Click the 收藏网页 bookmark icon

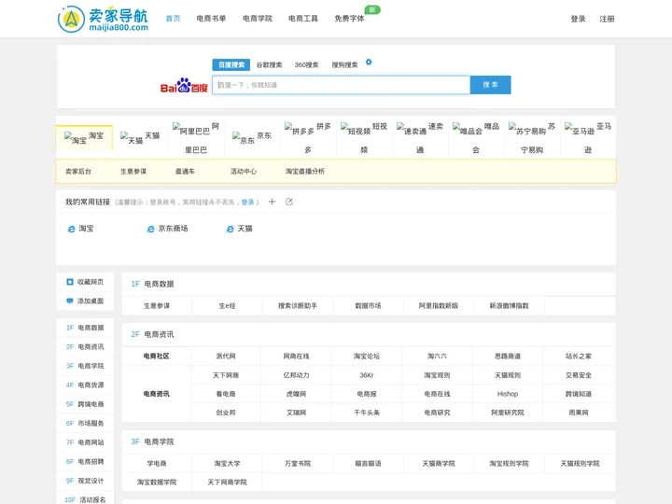tap(70, 282)
